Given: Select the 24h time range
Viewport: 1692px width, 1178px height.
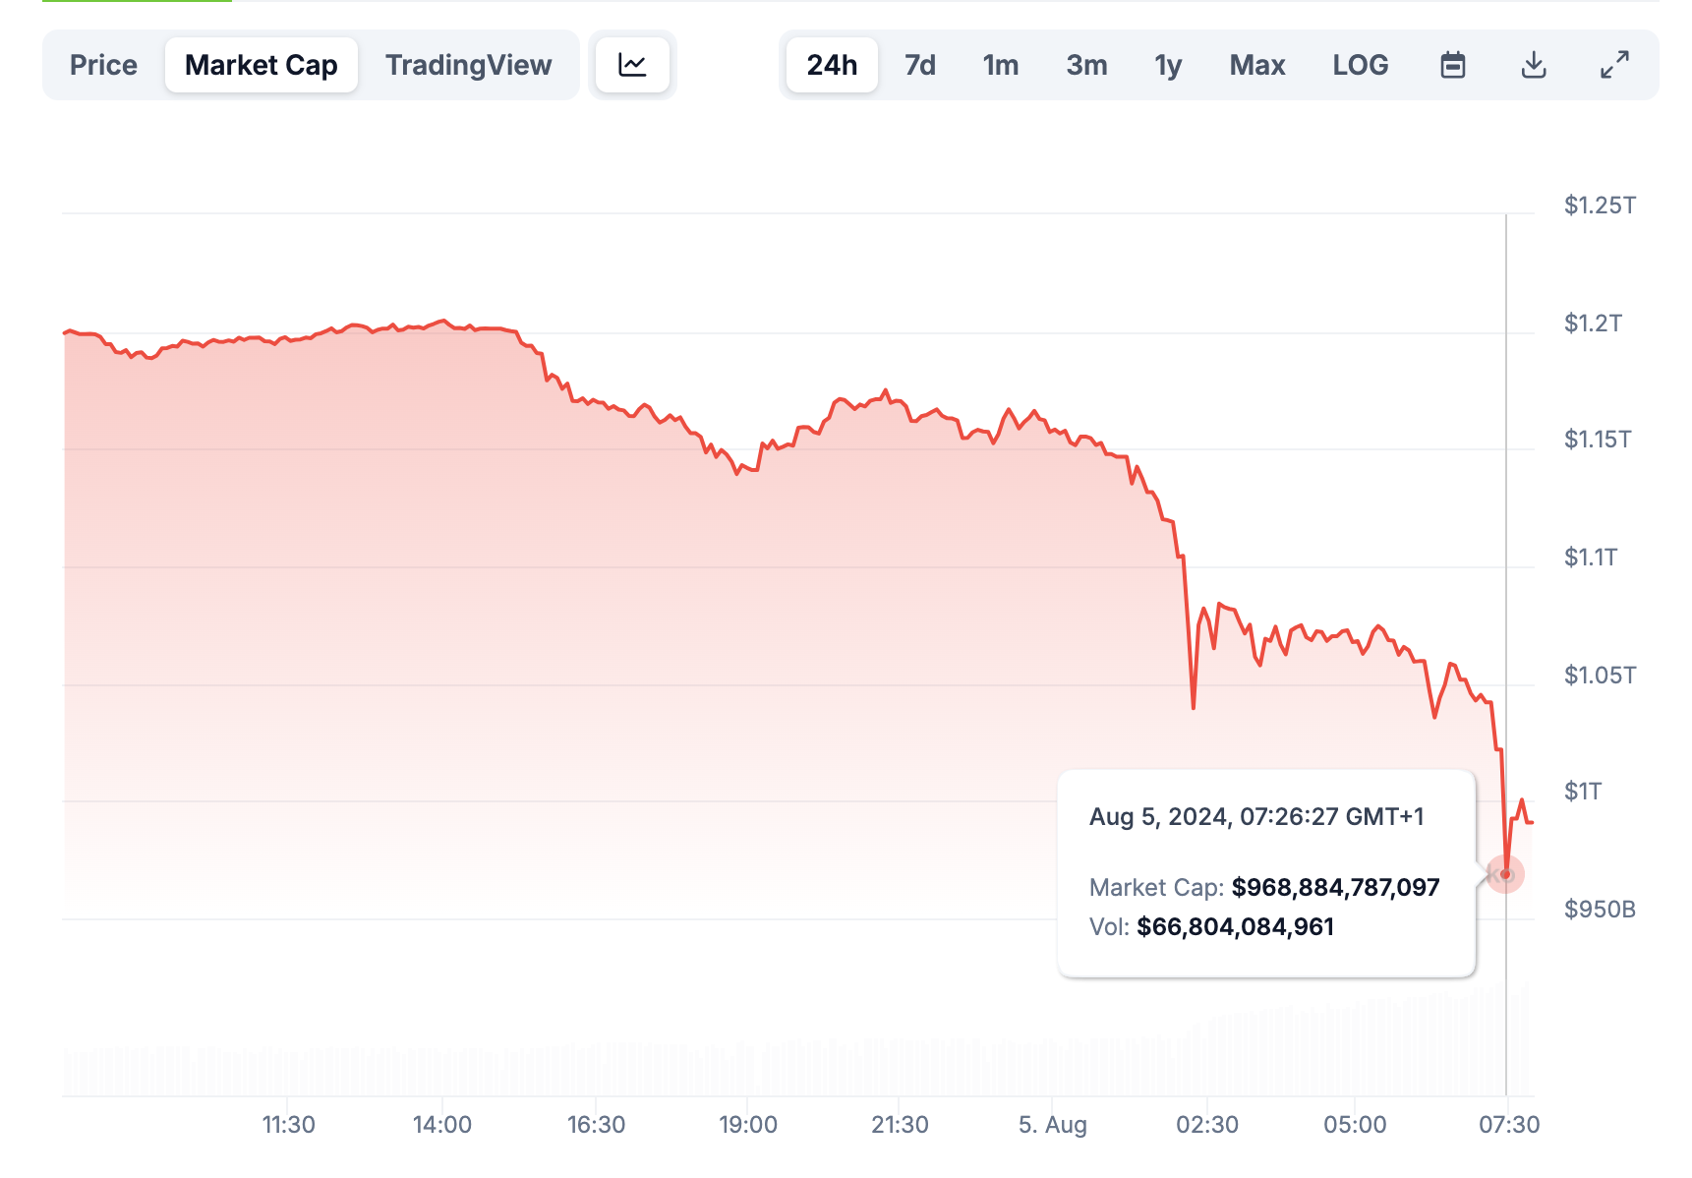Looking at the screenshot, I should tap(832, 65).
